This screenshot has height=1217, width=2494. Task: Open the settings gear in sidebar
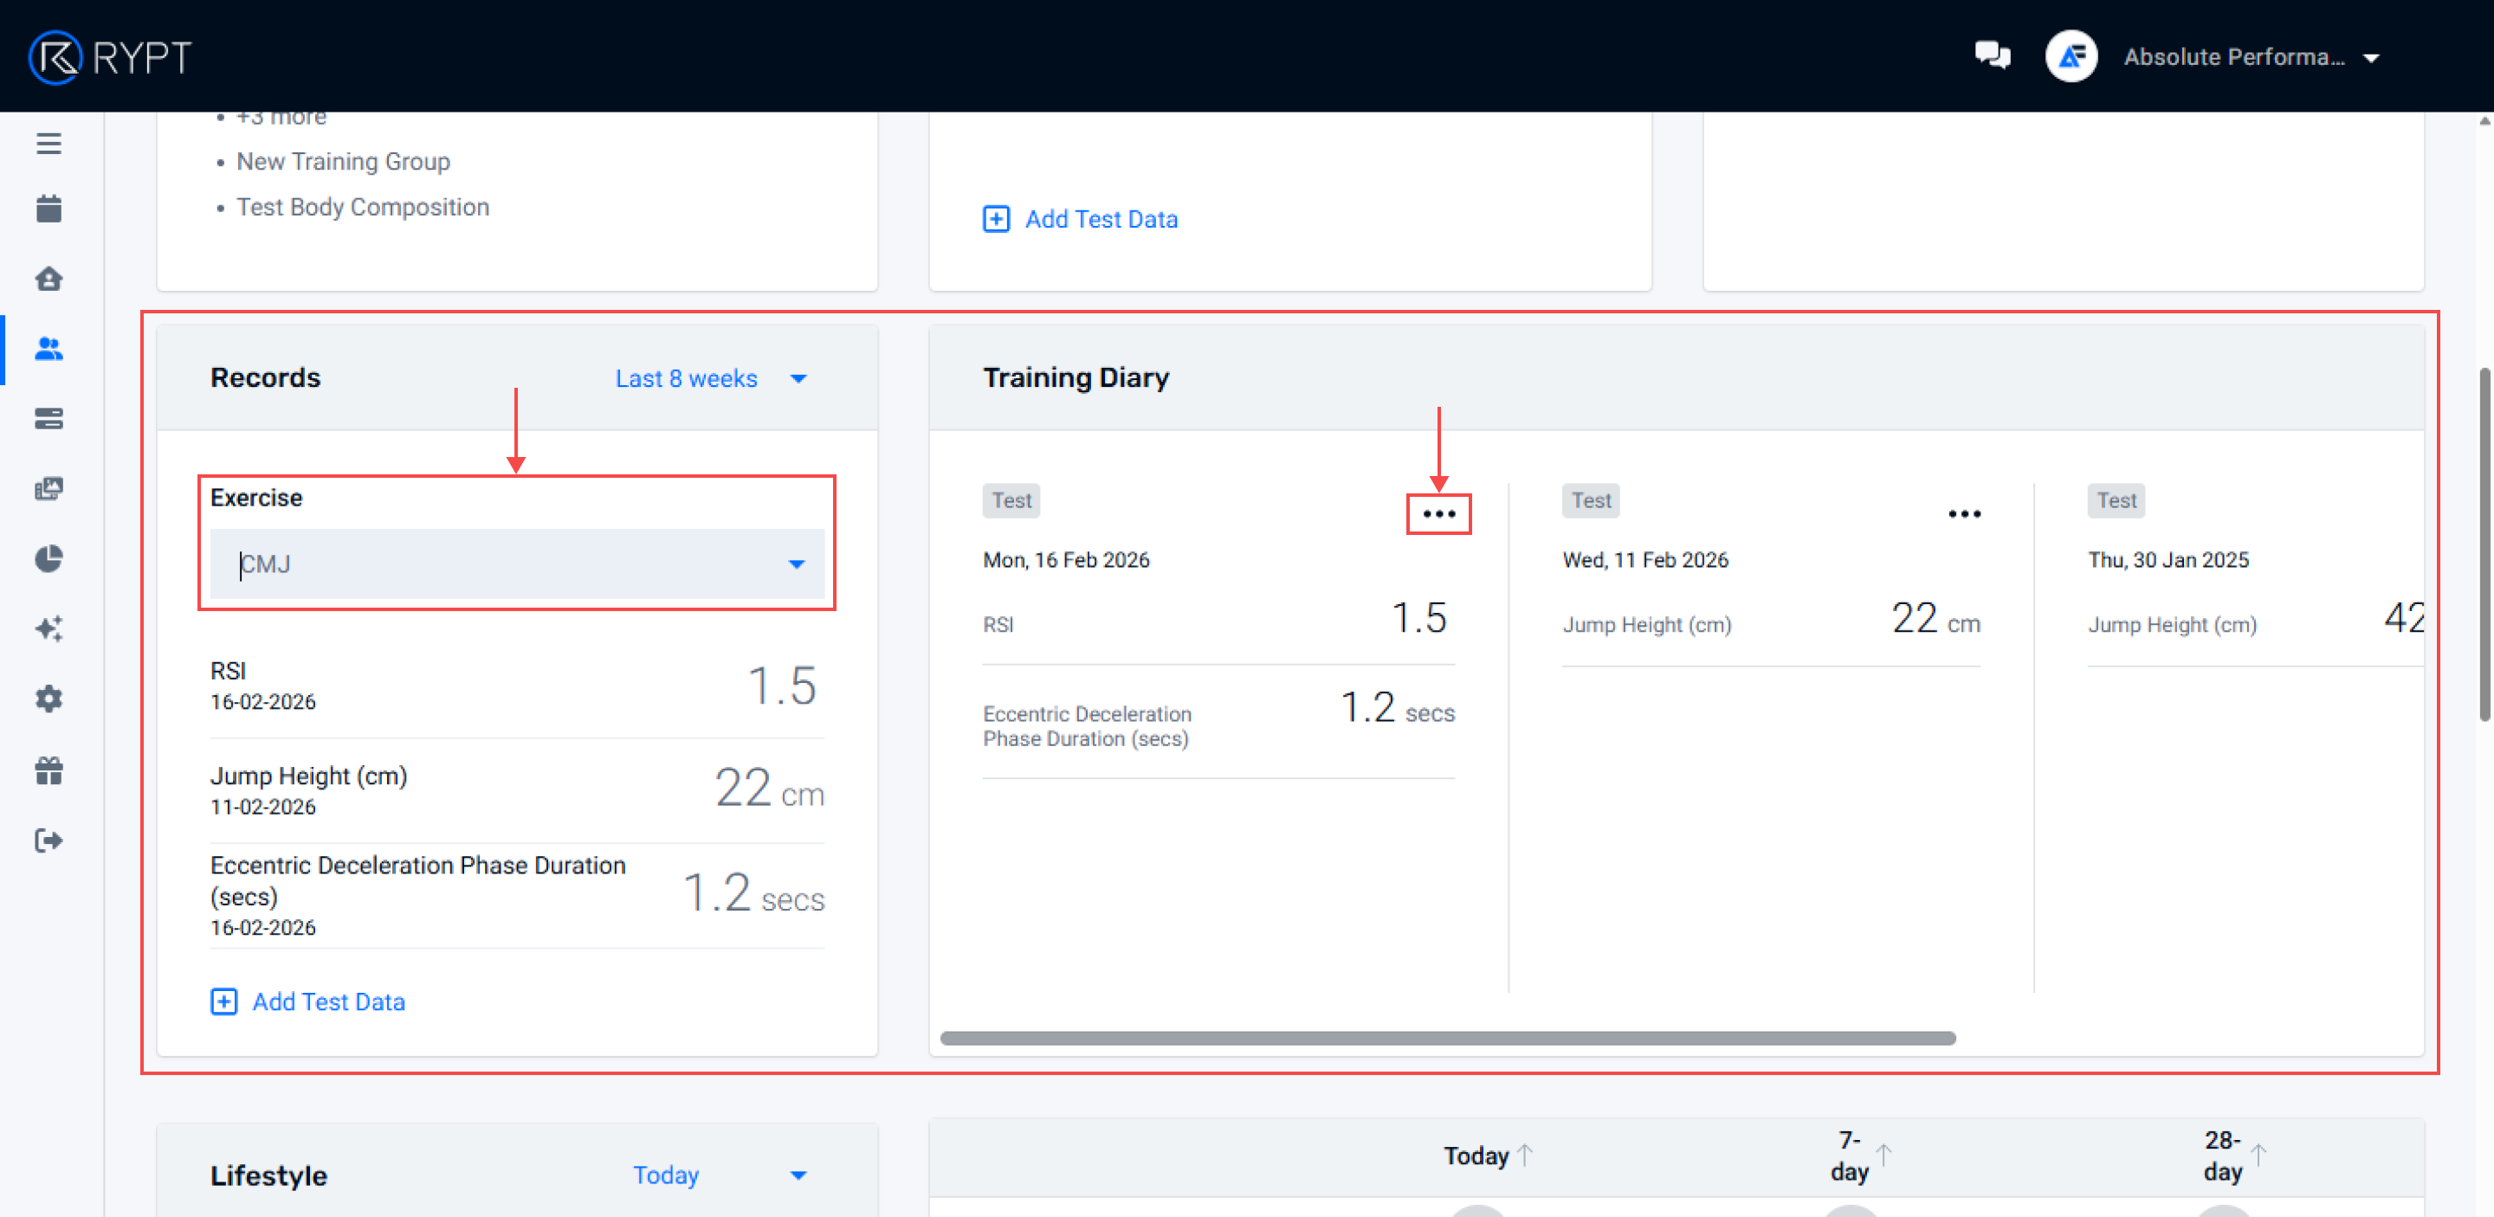(48, 699)
